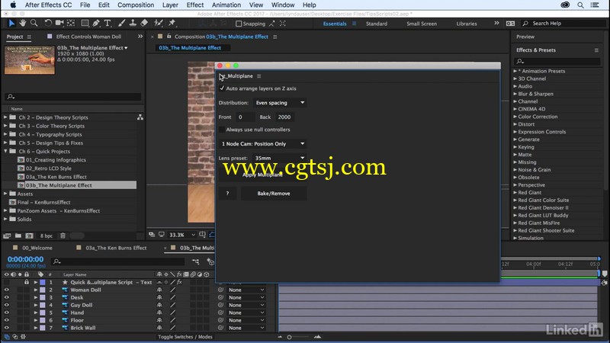Click the trash delete icon in Project panel
Viewport: 610px width, 343px height.
pos(63,236)
